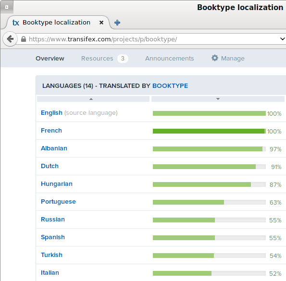
Task: Open the Portuguese language link
Action: pos(58,202)
